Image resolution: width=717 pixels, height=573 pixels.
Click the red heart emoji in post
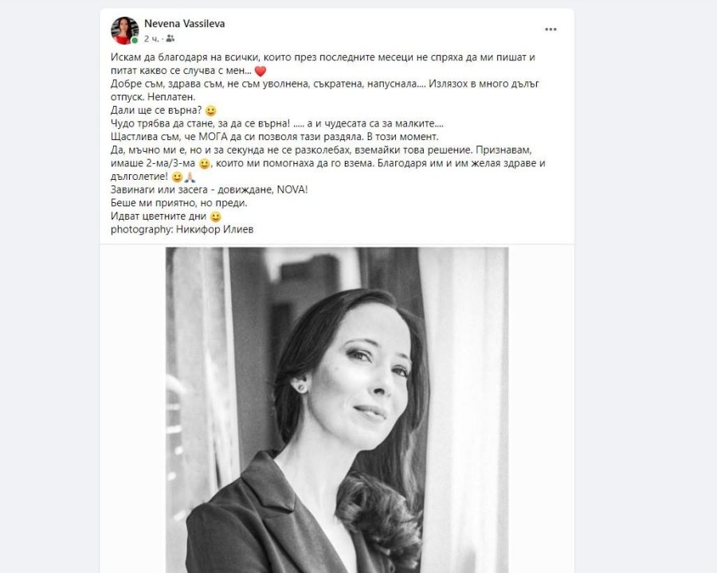(x=261, y=72)
